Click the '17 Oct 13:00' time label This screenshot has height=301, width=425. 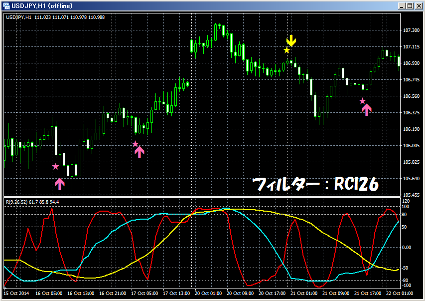[x=176, y=294]
